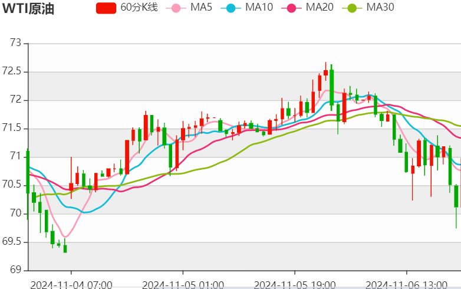
Task: Toggle the MA10 legend entry
Action: 246,7
